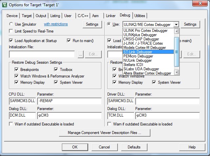Choose ULINK Pro Cortex Debugger
This screenshot has width=210, height=156.
pos(148,31)
